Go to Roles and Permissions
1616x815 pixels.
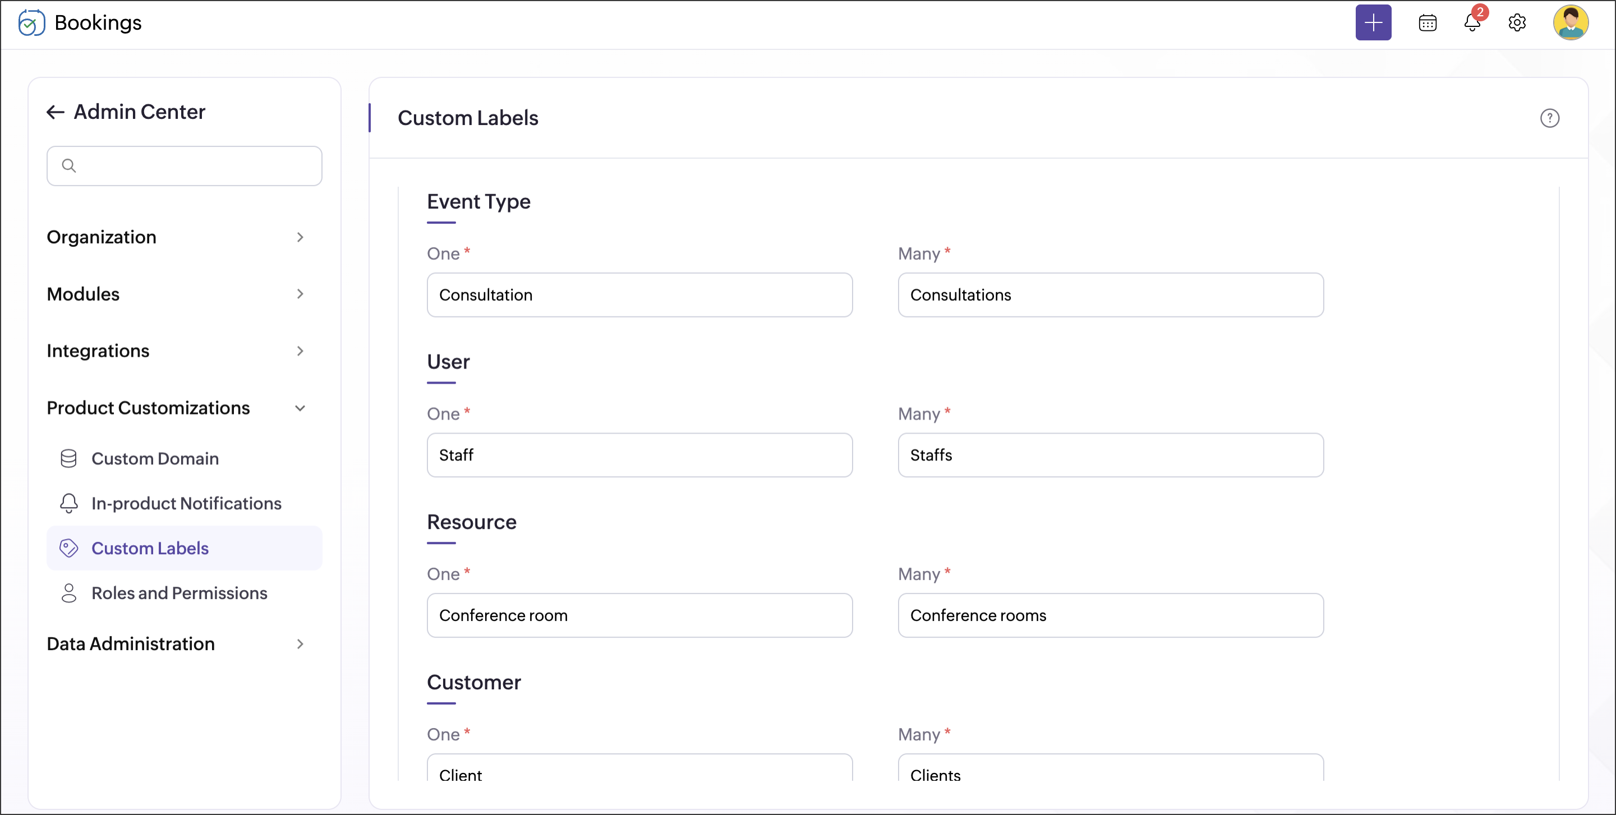tap(179, 593)
